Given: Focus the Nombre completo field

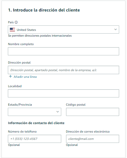Looking at the screenshot, I should coord(63,51).
